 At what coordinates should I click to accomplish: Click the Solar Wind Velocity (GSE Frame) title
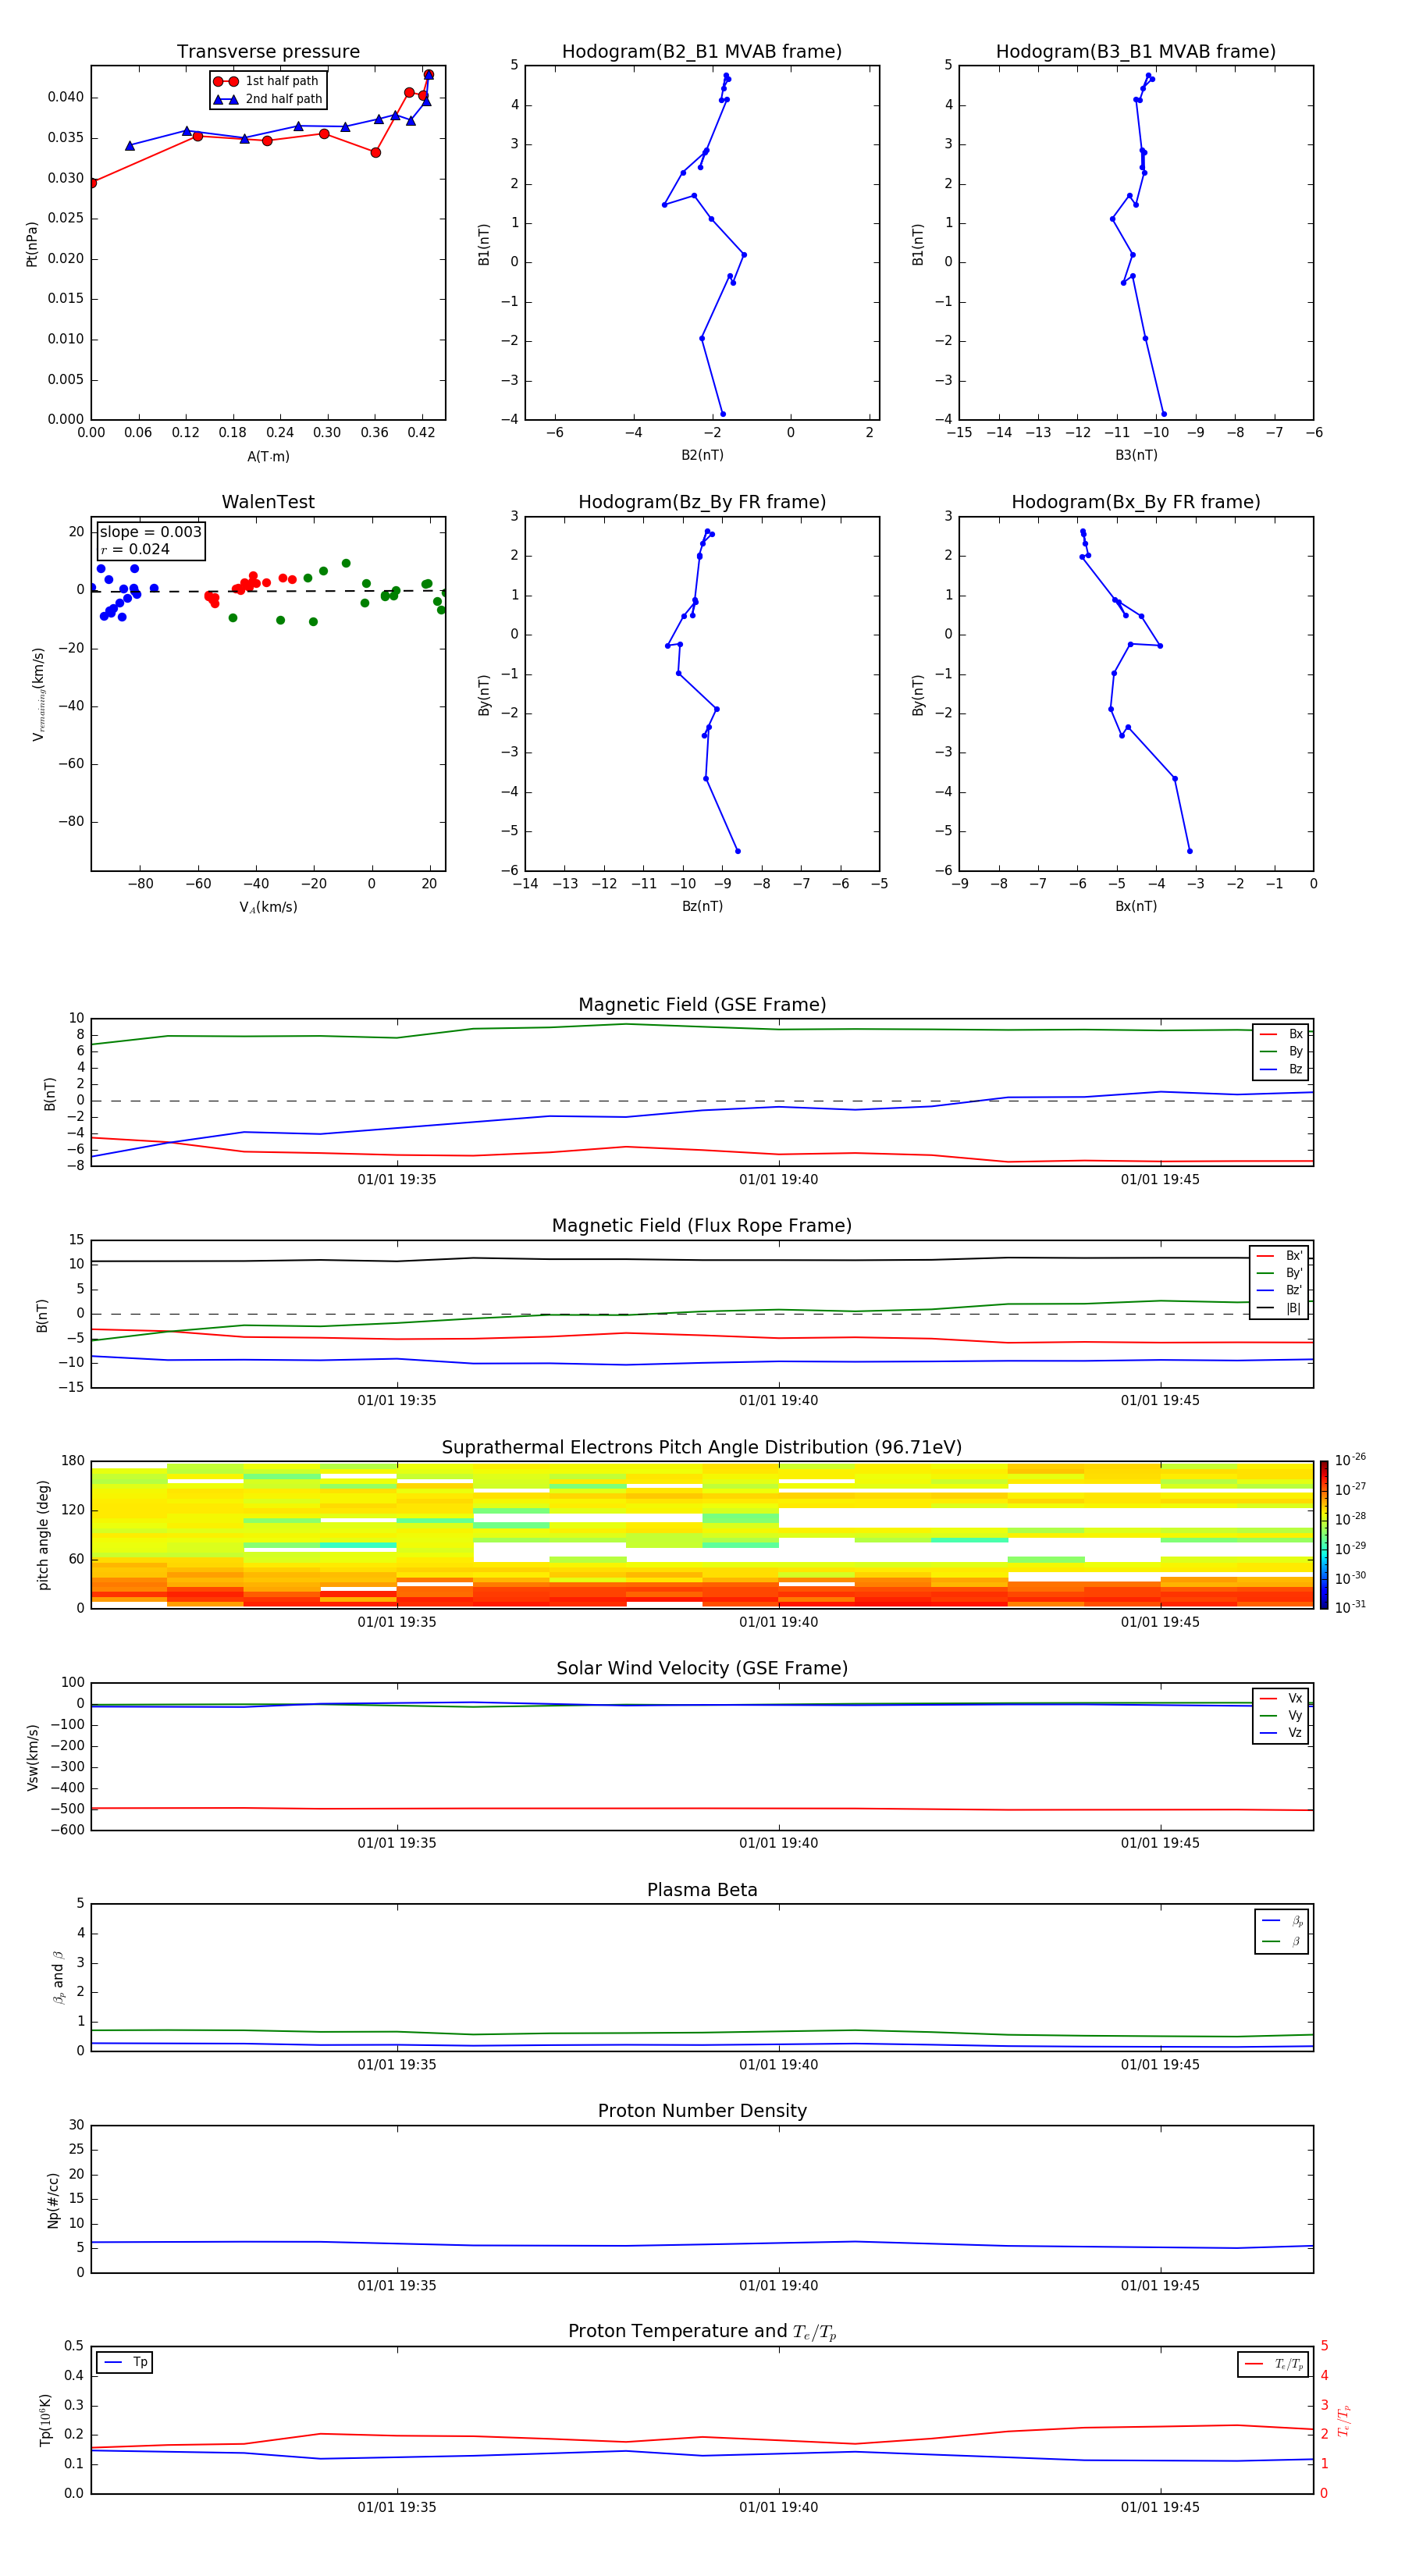(702, 1669)
